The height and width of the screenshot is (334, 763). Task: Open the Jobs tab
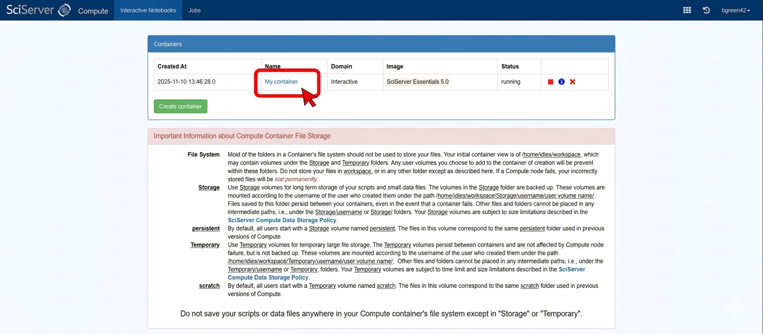[194, 10]
